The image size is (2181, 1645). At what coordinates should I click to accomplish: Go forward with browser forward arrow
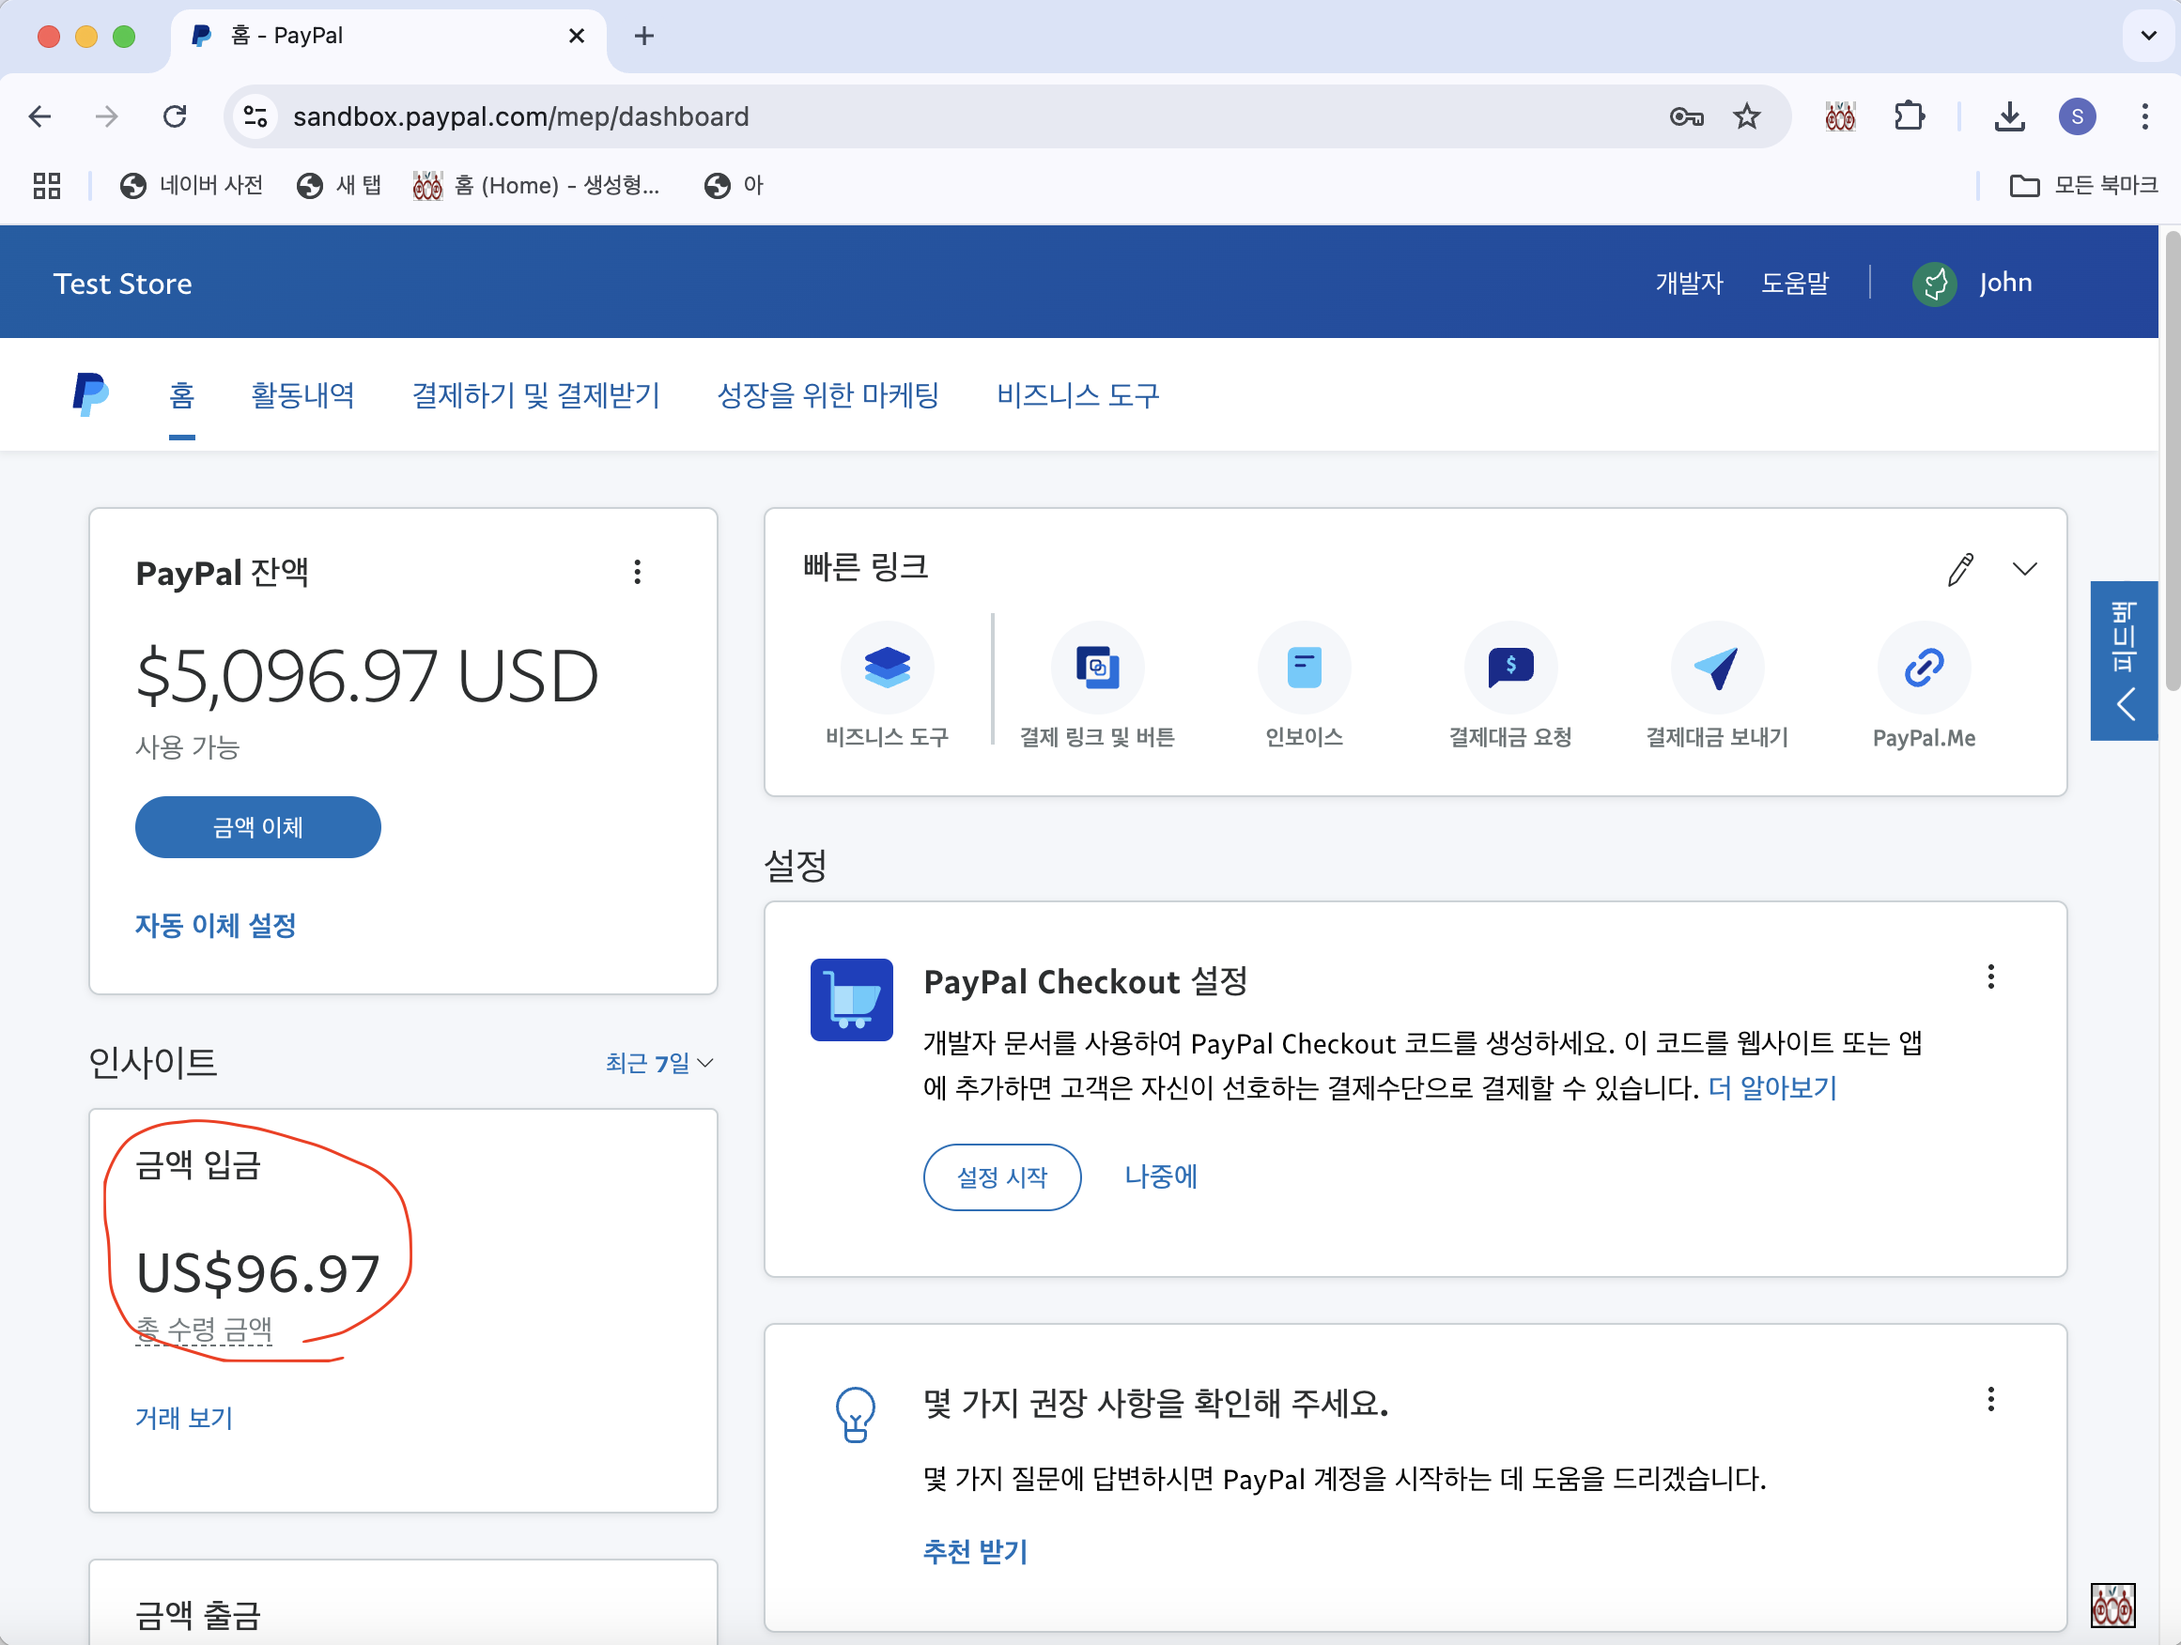106,116
